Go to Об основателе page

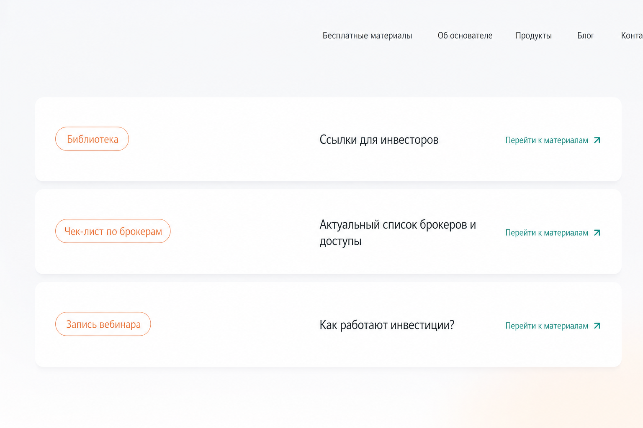coord(465,36)
